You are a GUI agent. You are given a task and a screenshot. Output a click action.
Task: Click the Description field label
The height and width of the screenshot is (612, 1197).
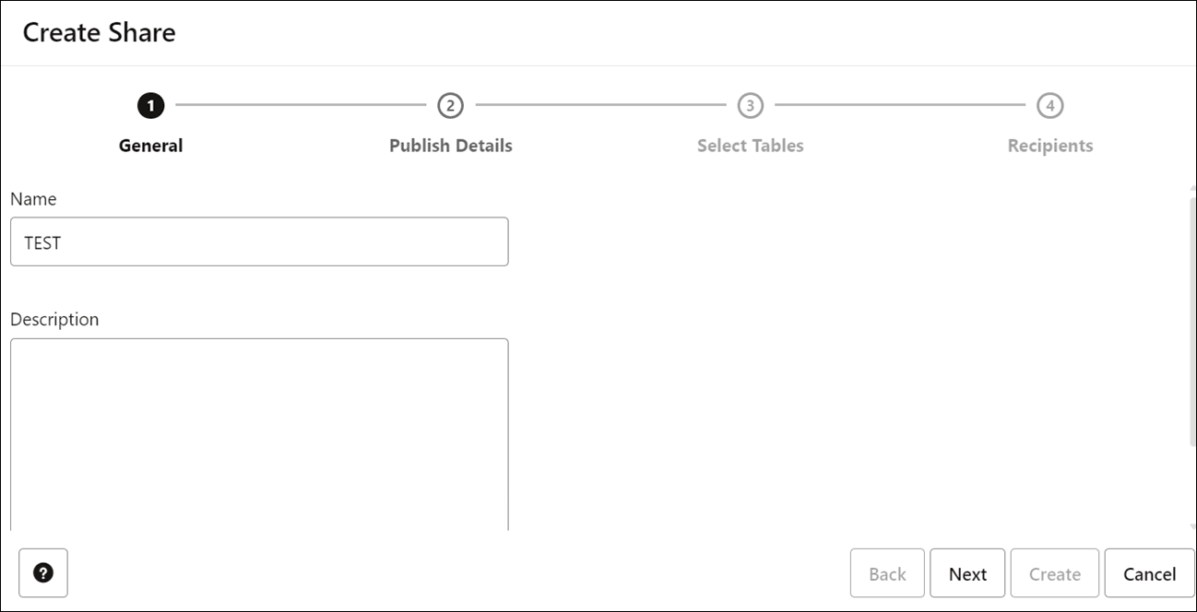pyautogui.click(x=54, y=319)
